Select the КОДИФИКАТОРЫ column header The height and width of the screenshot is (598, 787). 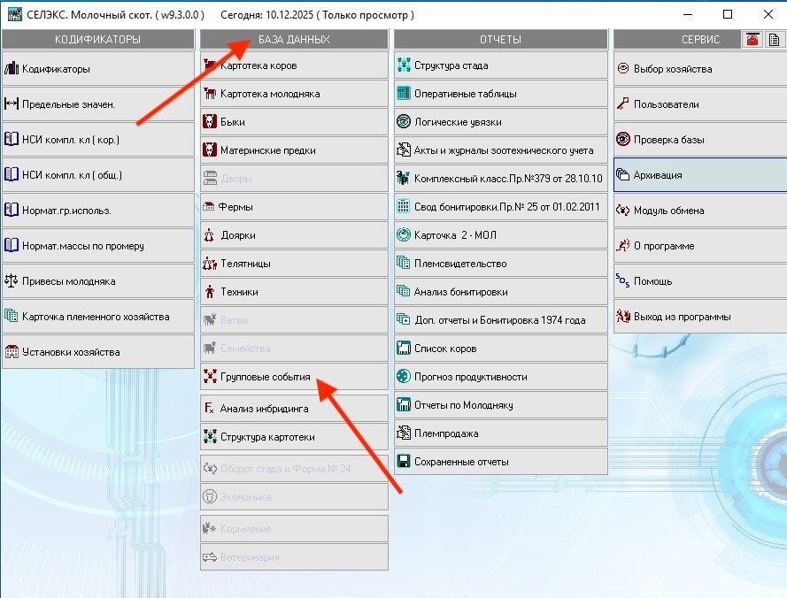[98, 39]
